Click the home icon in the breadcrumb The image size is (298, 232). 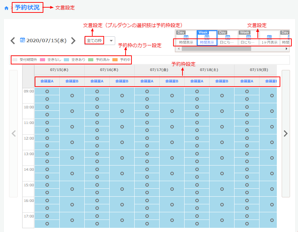6,8
